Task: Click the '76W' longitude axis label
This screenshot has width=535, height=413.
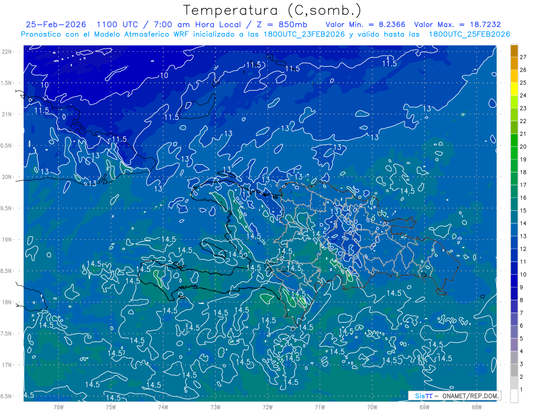Action: pyautogui.click(x=58, y=407)
